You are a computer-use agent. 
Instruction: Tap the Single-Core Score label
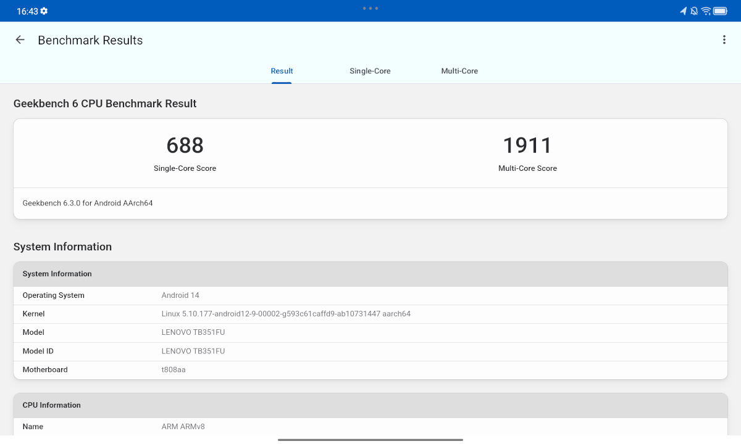point(185,168)
